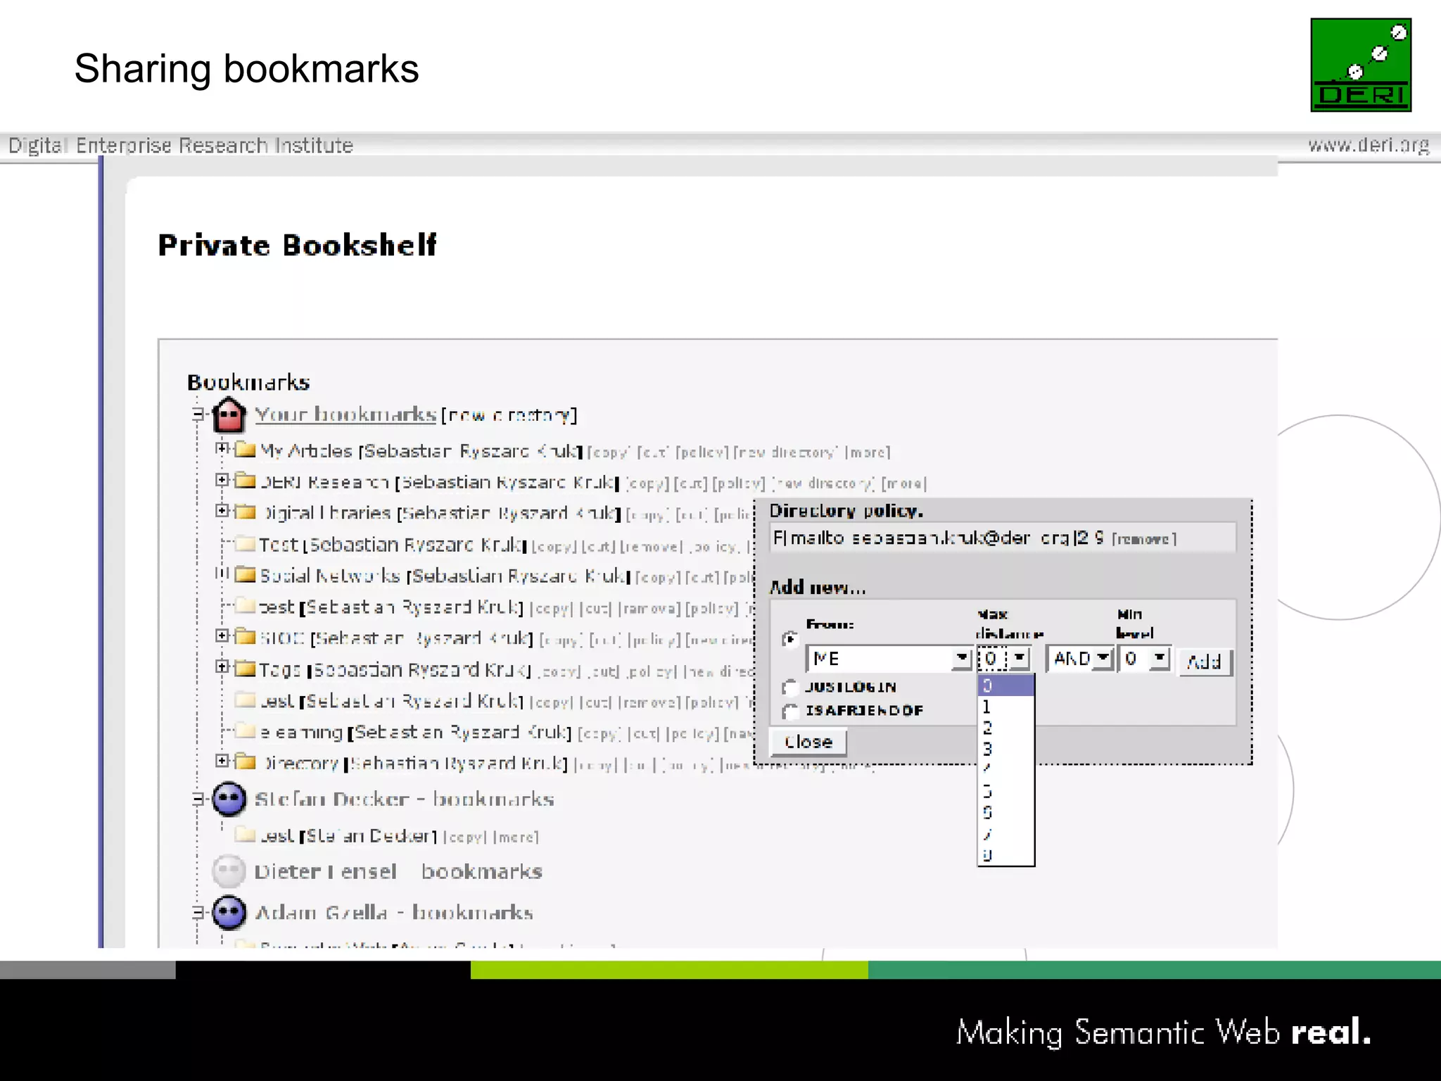Collapse the Your bookmarks tree node

coord(199,414)
